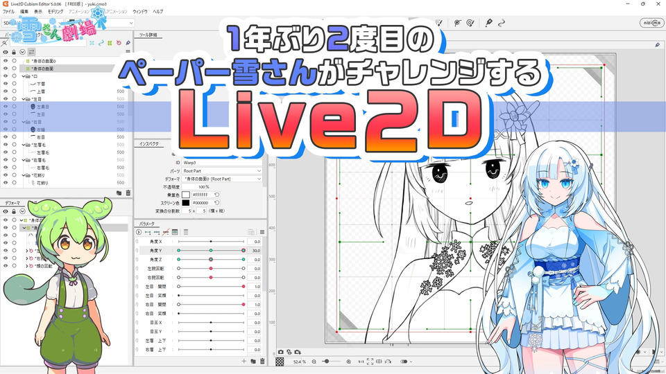The height and width of the screenshot is (374, 666).
Task: Click the zoom out magnifier below the canvas
Action: click(x=314, y=362)
